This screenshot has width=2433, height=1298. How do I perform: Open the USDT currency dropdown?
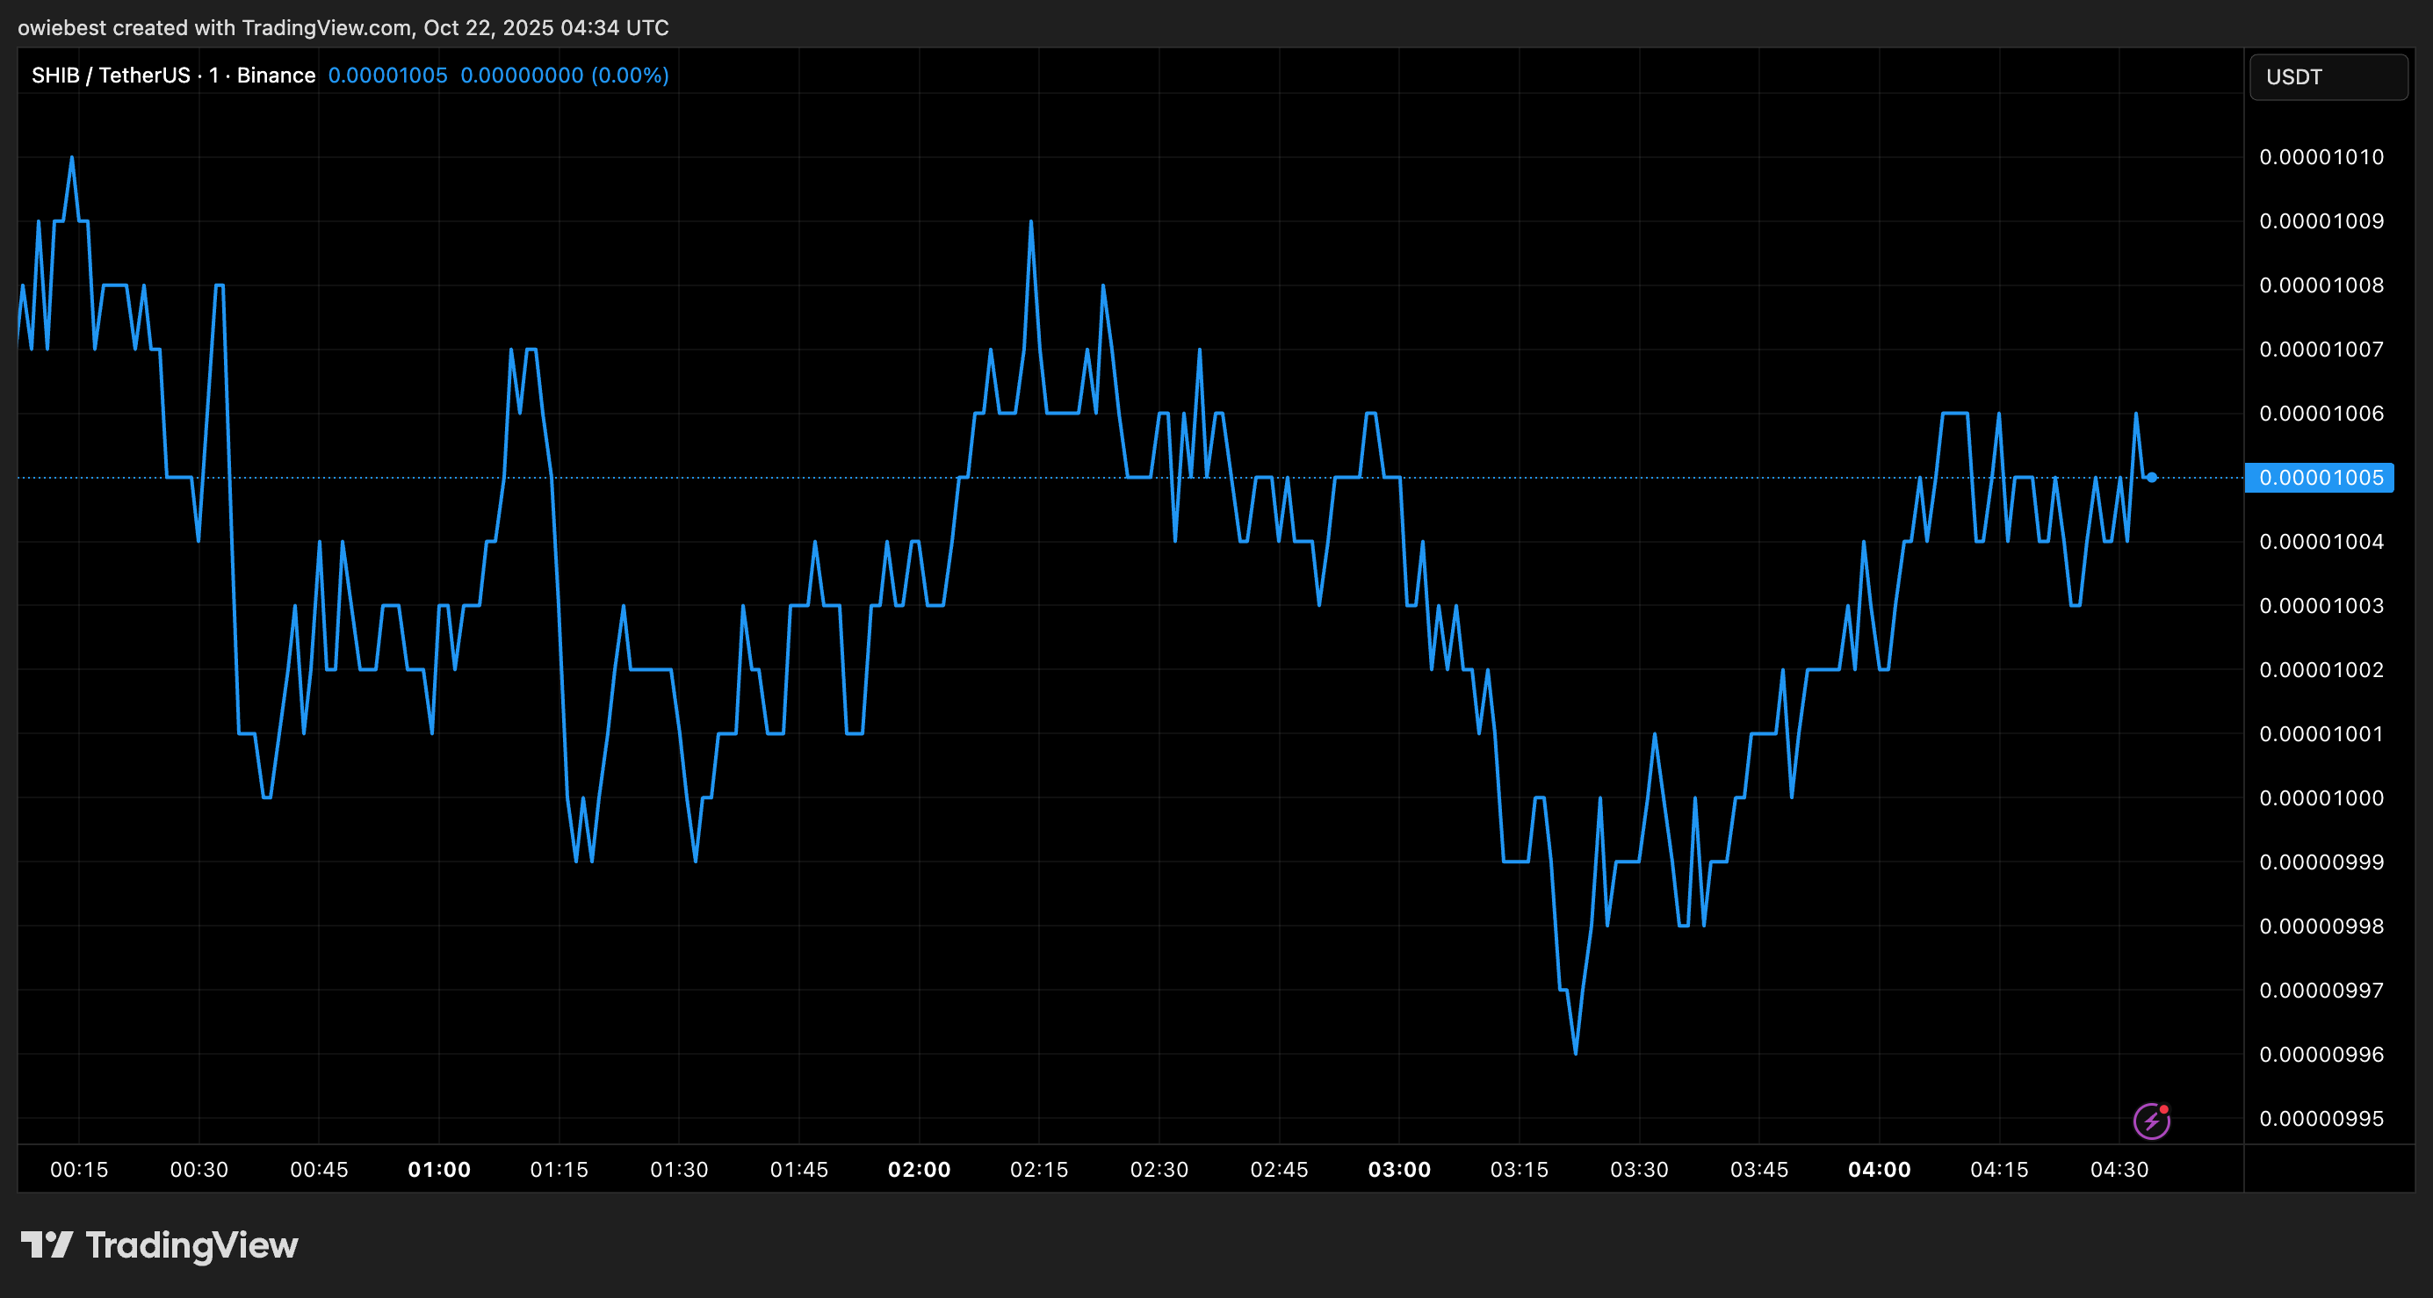tap(2328, 76)
